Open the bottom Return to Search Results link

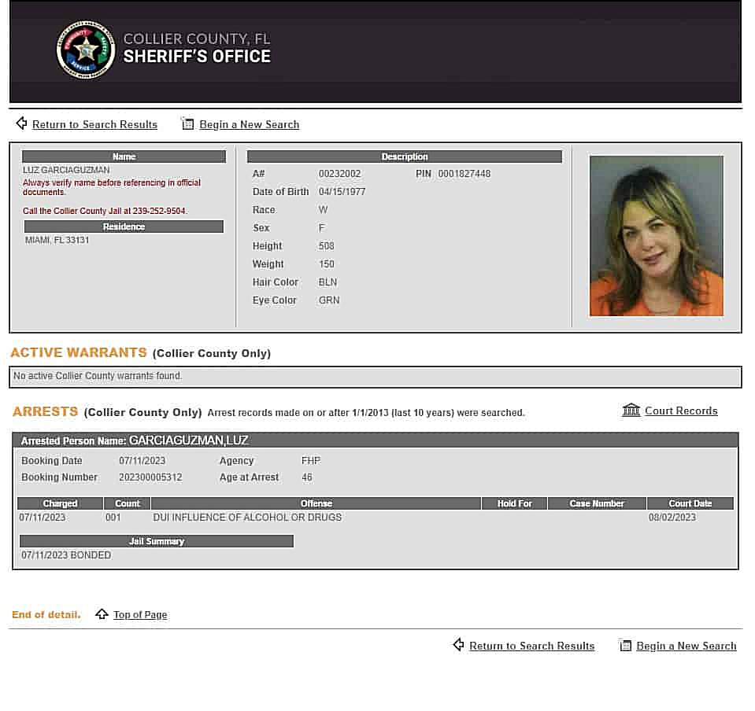tap(532, 646)
